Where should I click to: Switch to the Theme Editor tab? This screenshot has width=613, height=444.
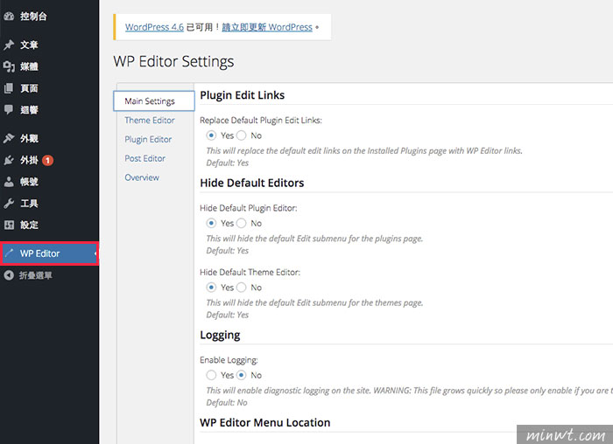coord(150,120)
